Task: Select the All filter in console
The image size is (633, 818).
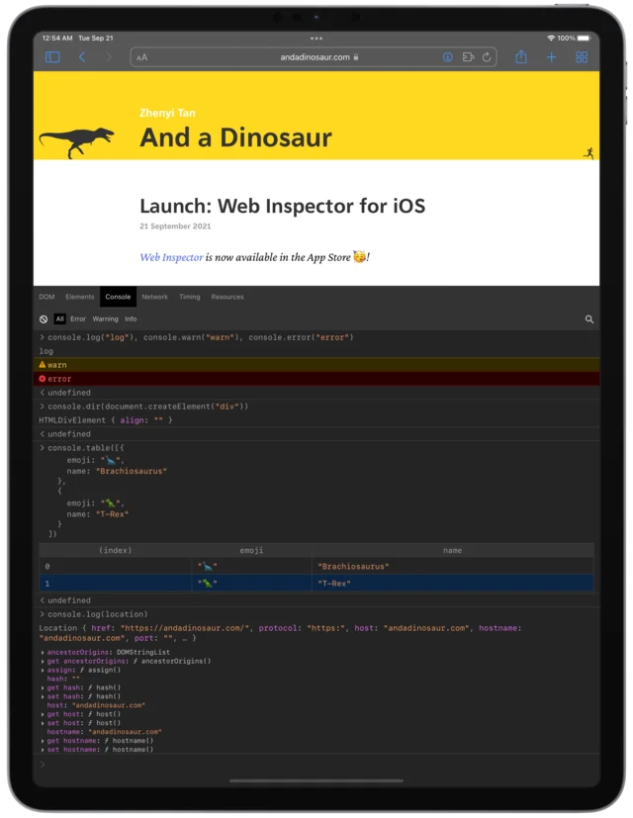Action: click(x=60, y=318)
